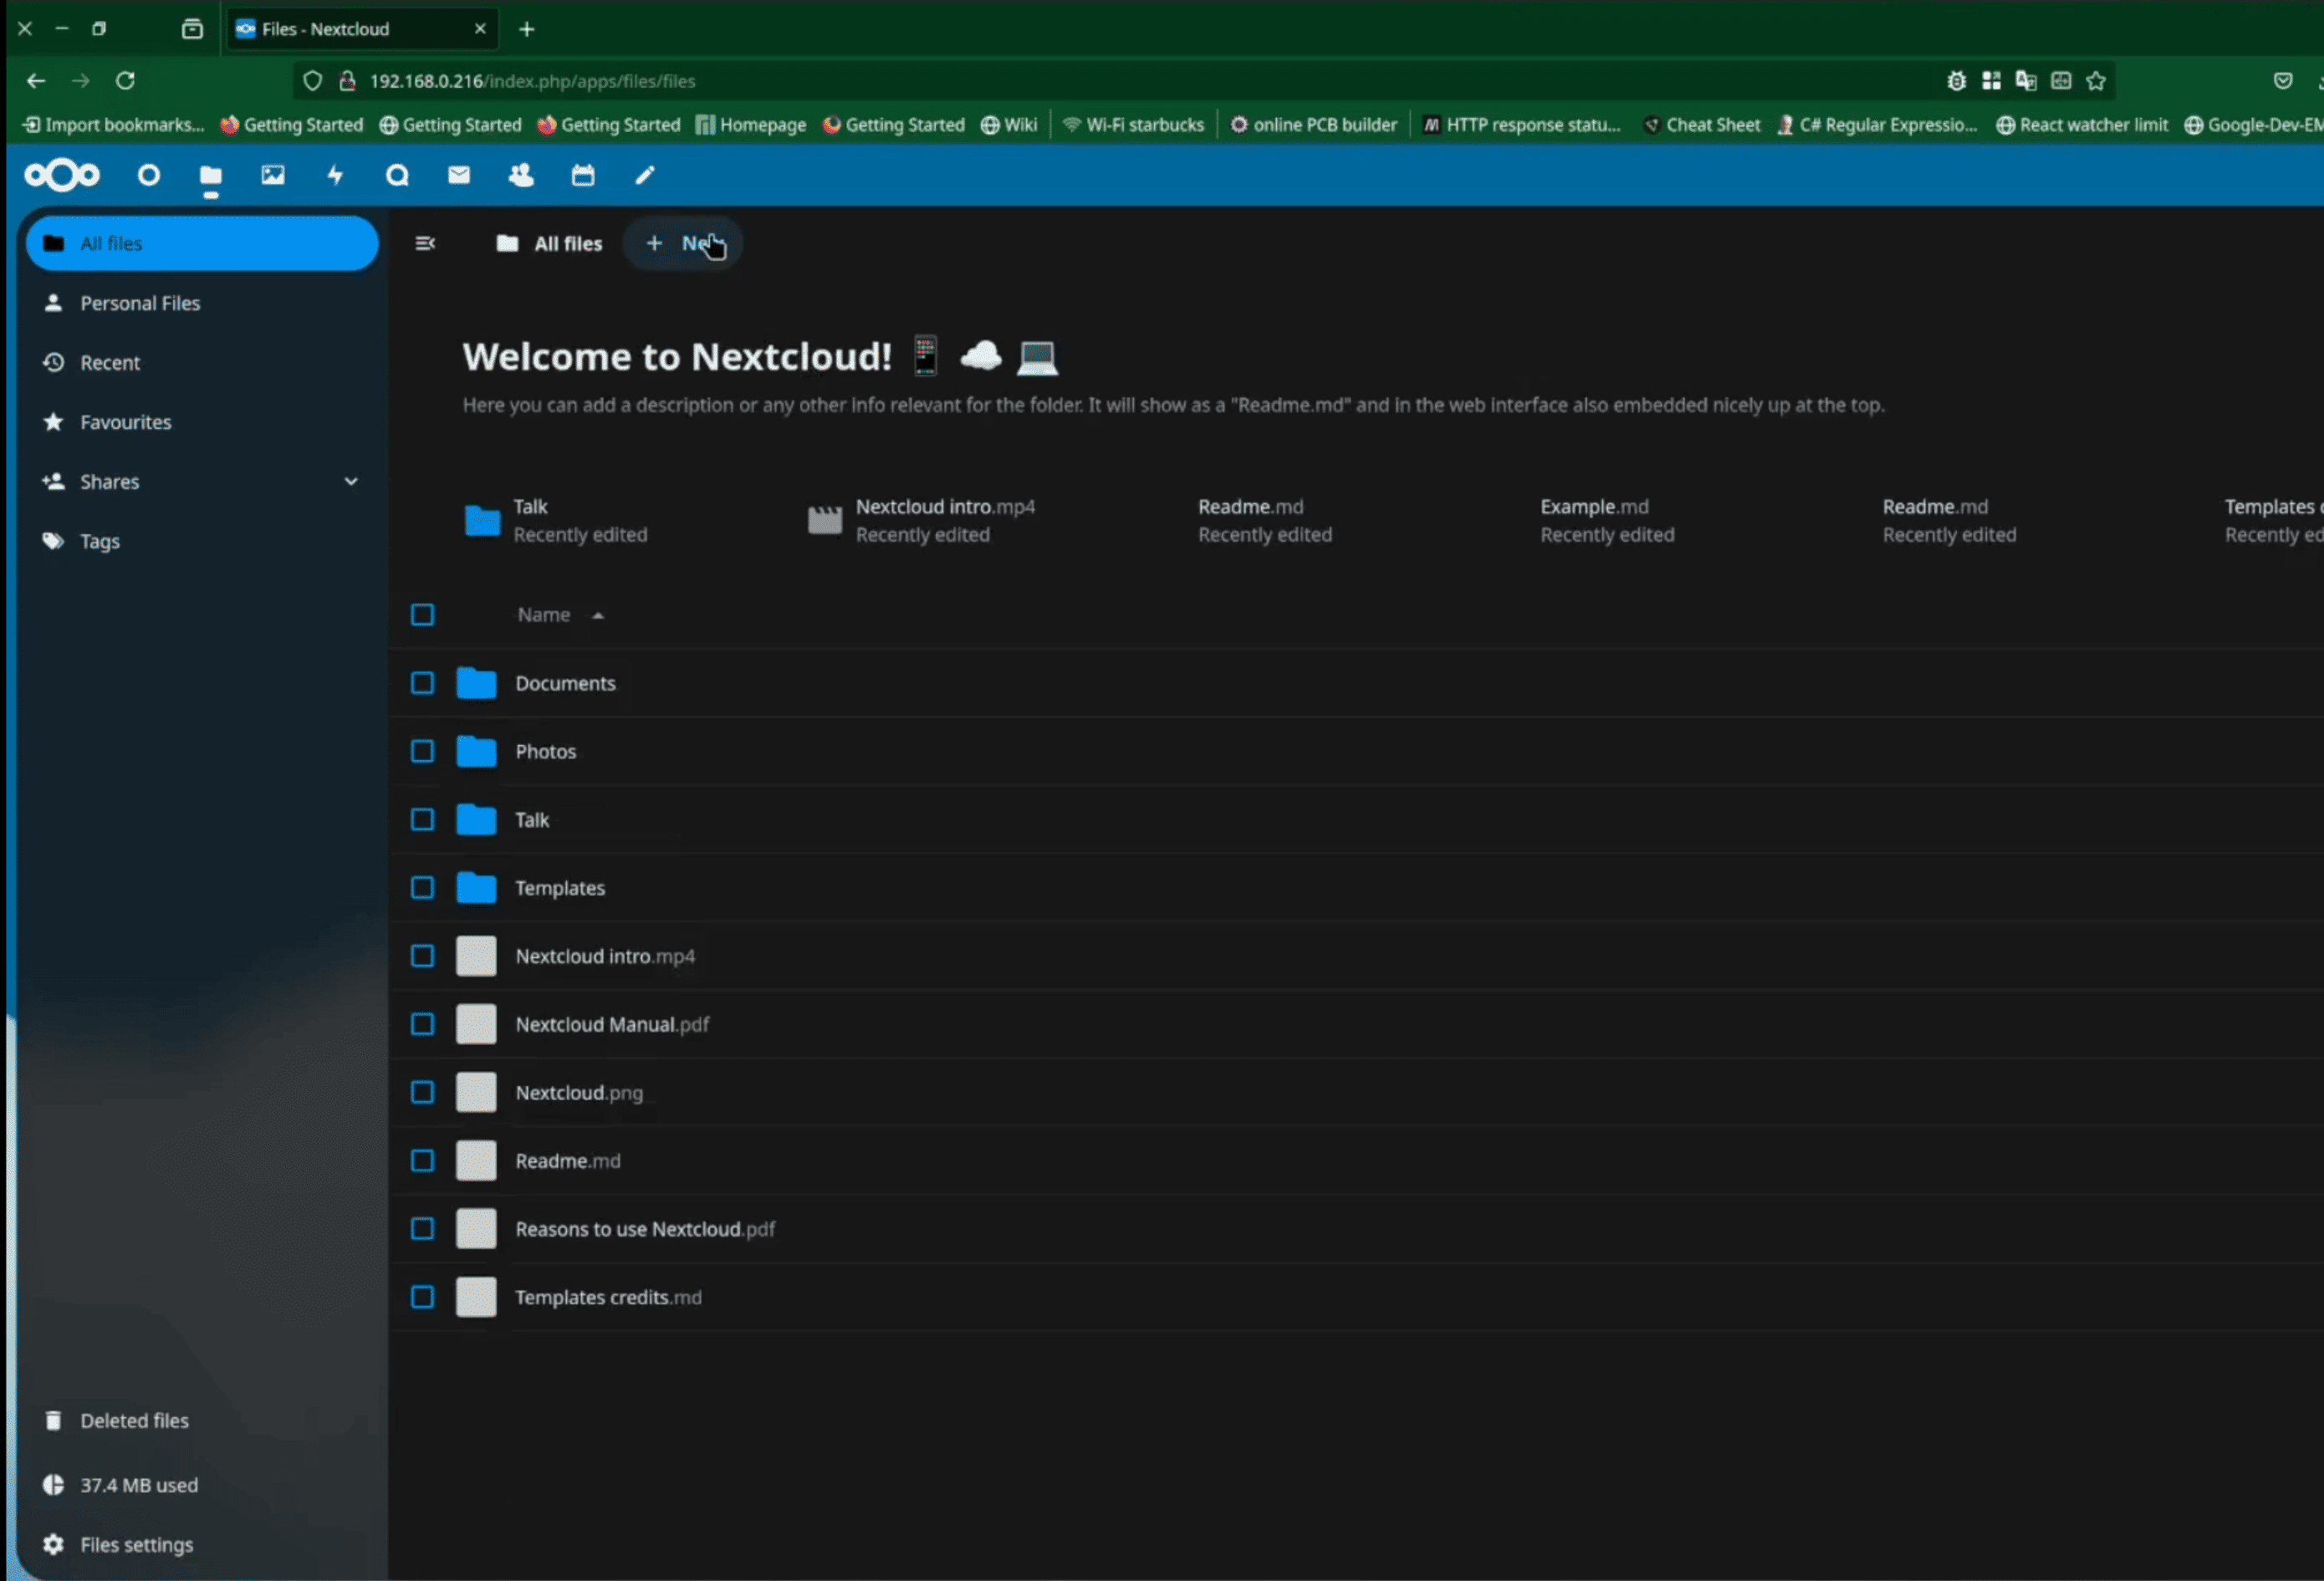Check the Nextcloud Manual.pdf checkbox
This screenshot has height=1581, width=2324.
coord(422,1024)
